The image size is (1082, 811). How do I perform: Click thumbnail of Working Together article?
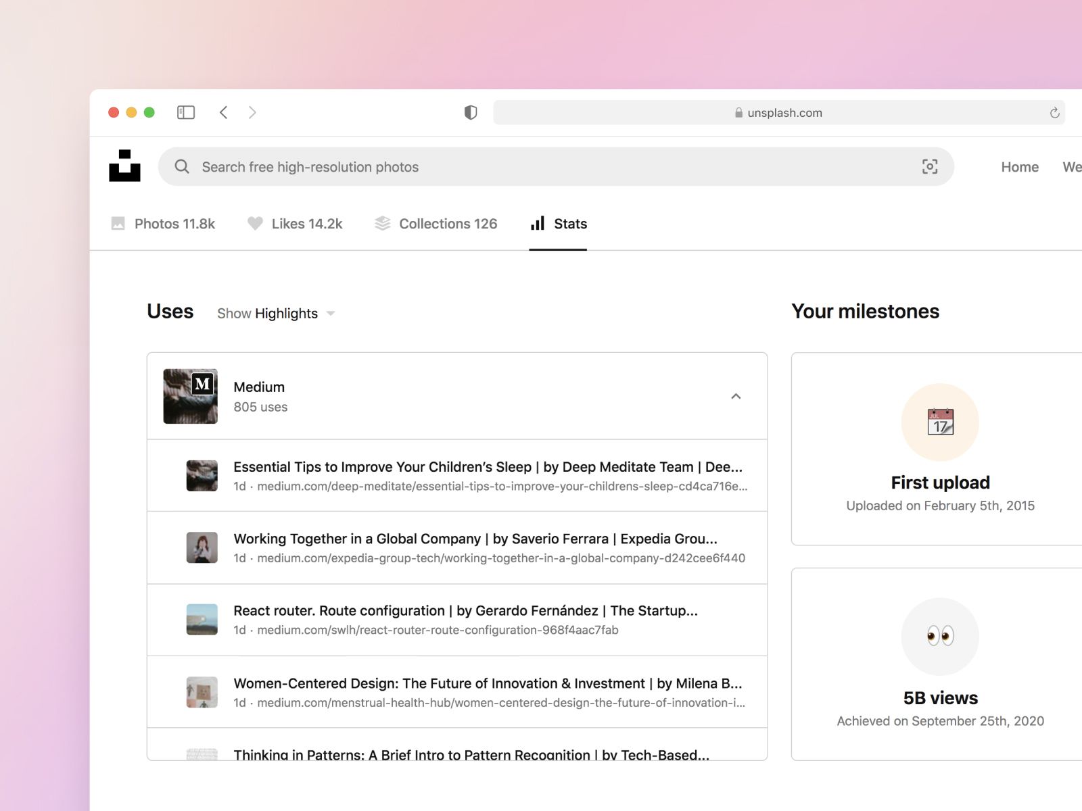click(202, 547)
